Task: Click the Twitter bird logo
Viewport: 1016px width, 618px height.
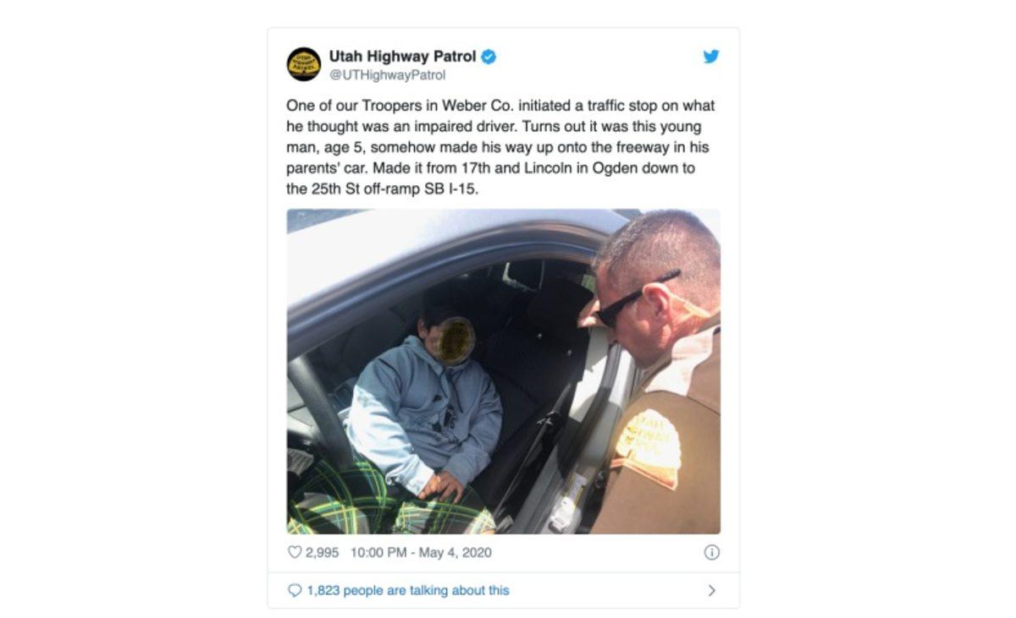Action: (x=711, y=57)
